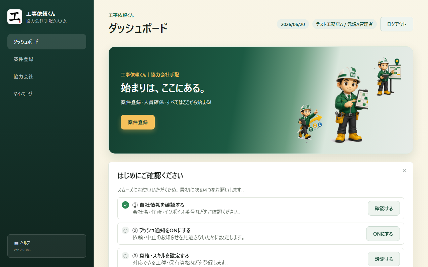Click the 工事依頼くん logo icon
Viewport: 428px width, 267px height.
tap(15, 17)
